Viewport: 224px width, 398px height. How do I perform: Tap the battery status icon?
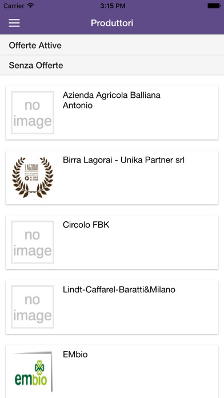(214, 6)
